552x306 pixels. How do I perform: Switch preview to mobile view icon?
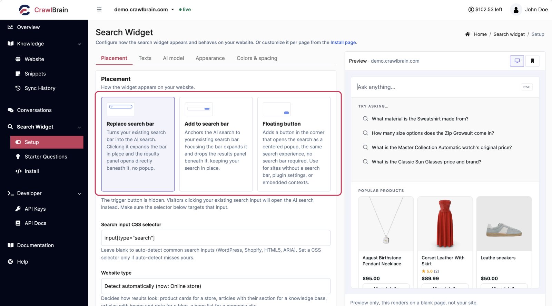click(x=532, y=61)
